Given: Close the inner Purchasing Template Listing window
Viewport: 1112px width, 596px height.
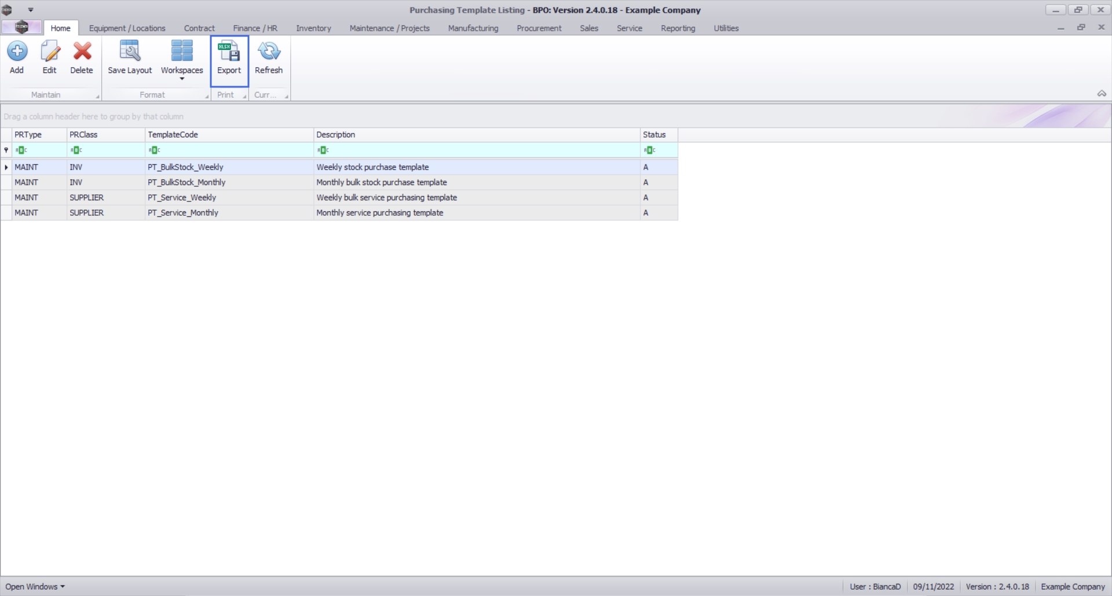Looking at the screenshot, I should [1101, 27].
